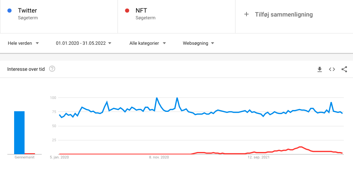Click the blue Twitter color dot
The image size is (353, 171).
[10, 10]
